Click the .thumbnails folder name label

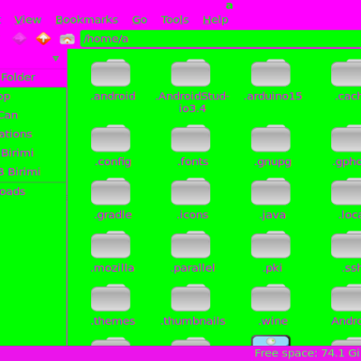192,321
